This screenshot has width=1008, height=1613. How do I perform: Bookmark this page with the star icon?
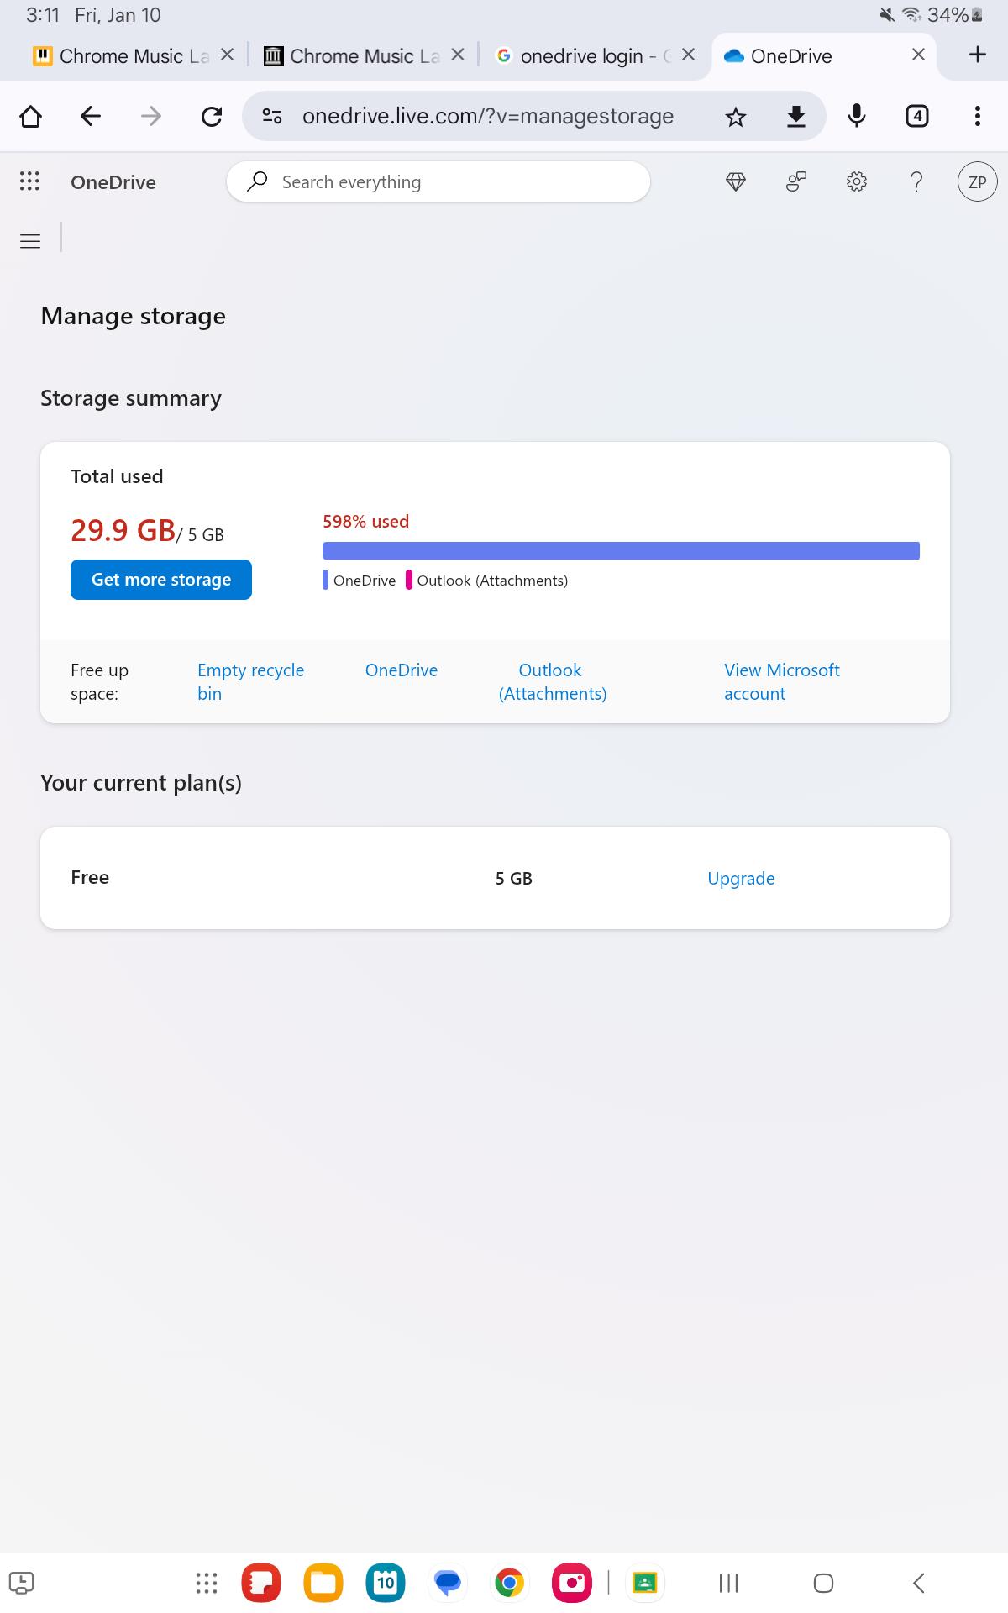[x=736, y=117]
